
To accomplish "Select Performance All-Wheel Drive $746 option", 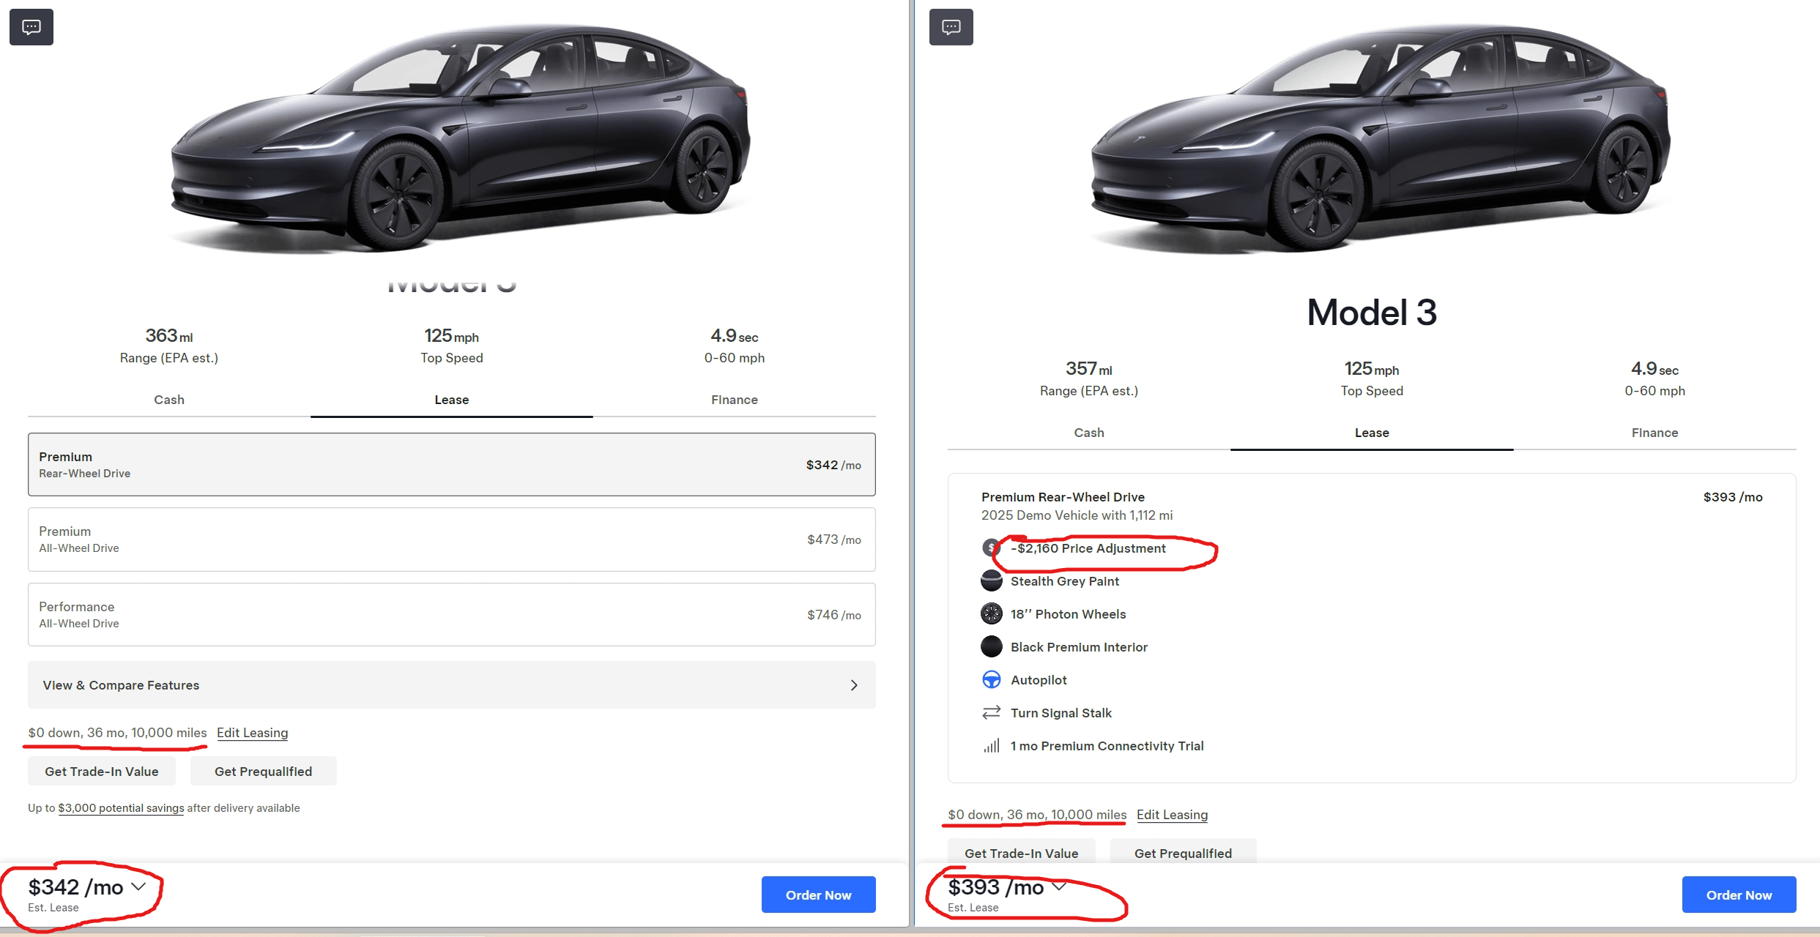I will 451,615.
